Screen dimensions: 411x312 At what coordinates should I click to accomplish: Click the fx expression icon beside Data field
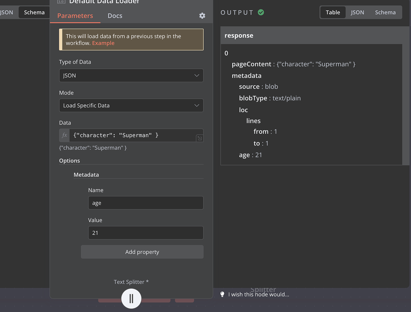64,135
